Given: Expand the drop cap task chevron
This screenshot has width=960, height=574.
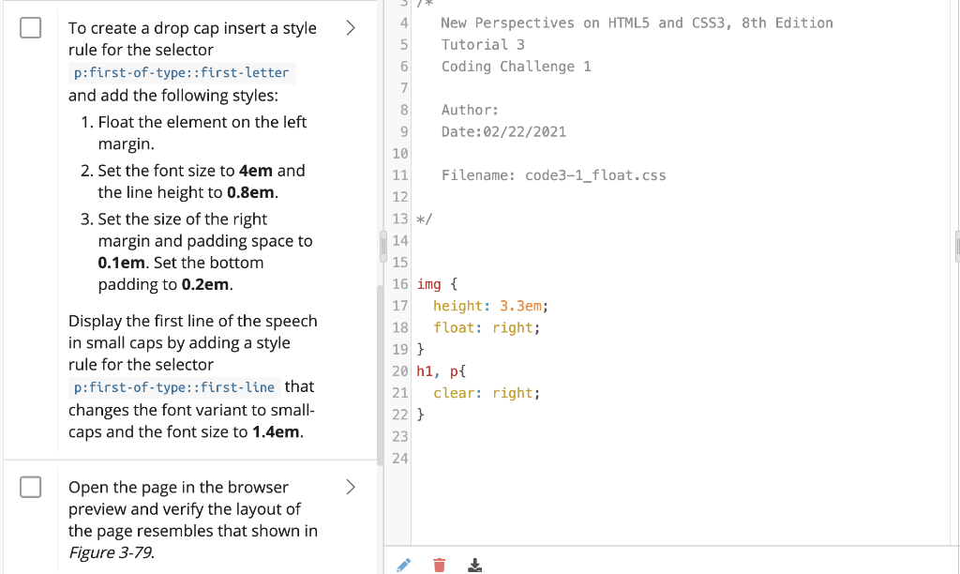Looking at the screenshot, I should pyautogui.click(x=351, y=27).
